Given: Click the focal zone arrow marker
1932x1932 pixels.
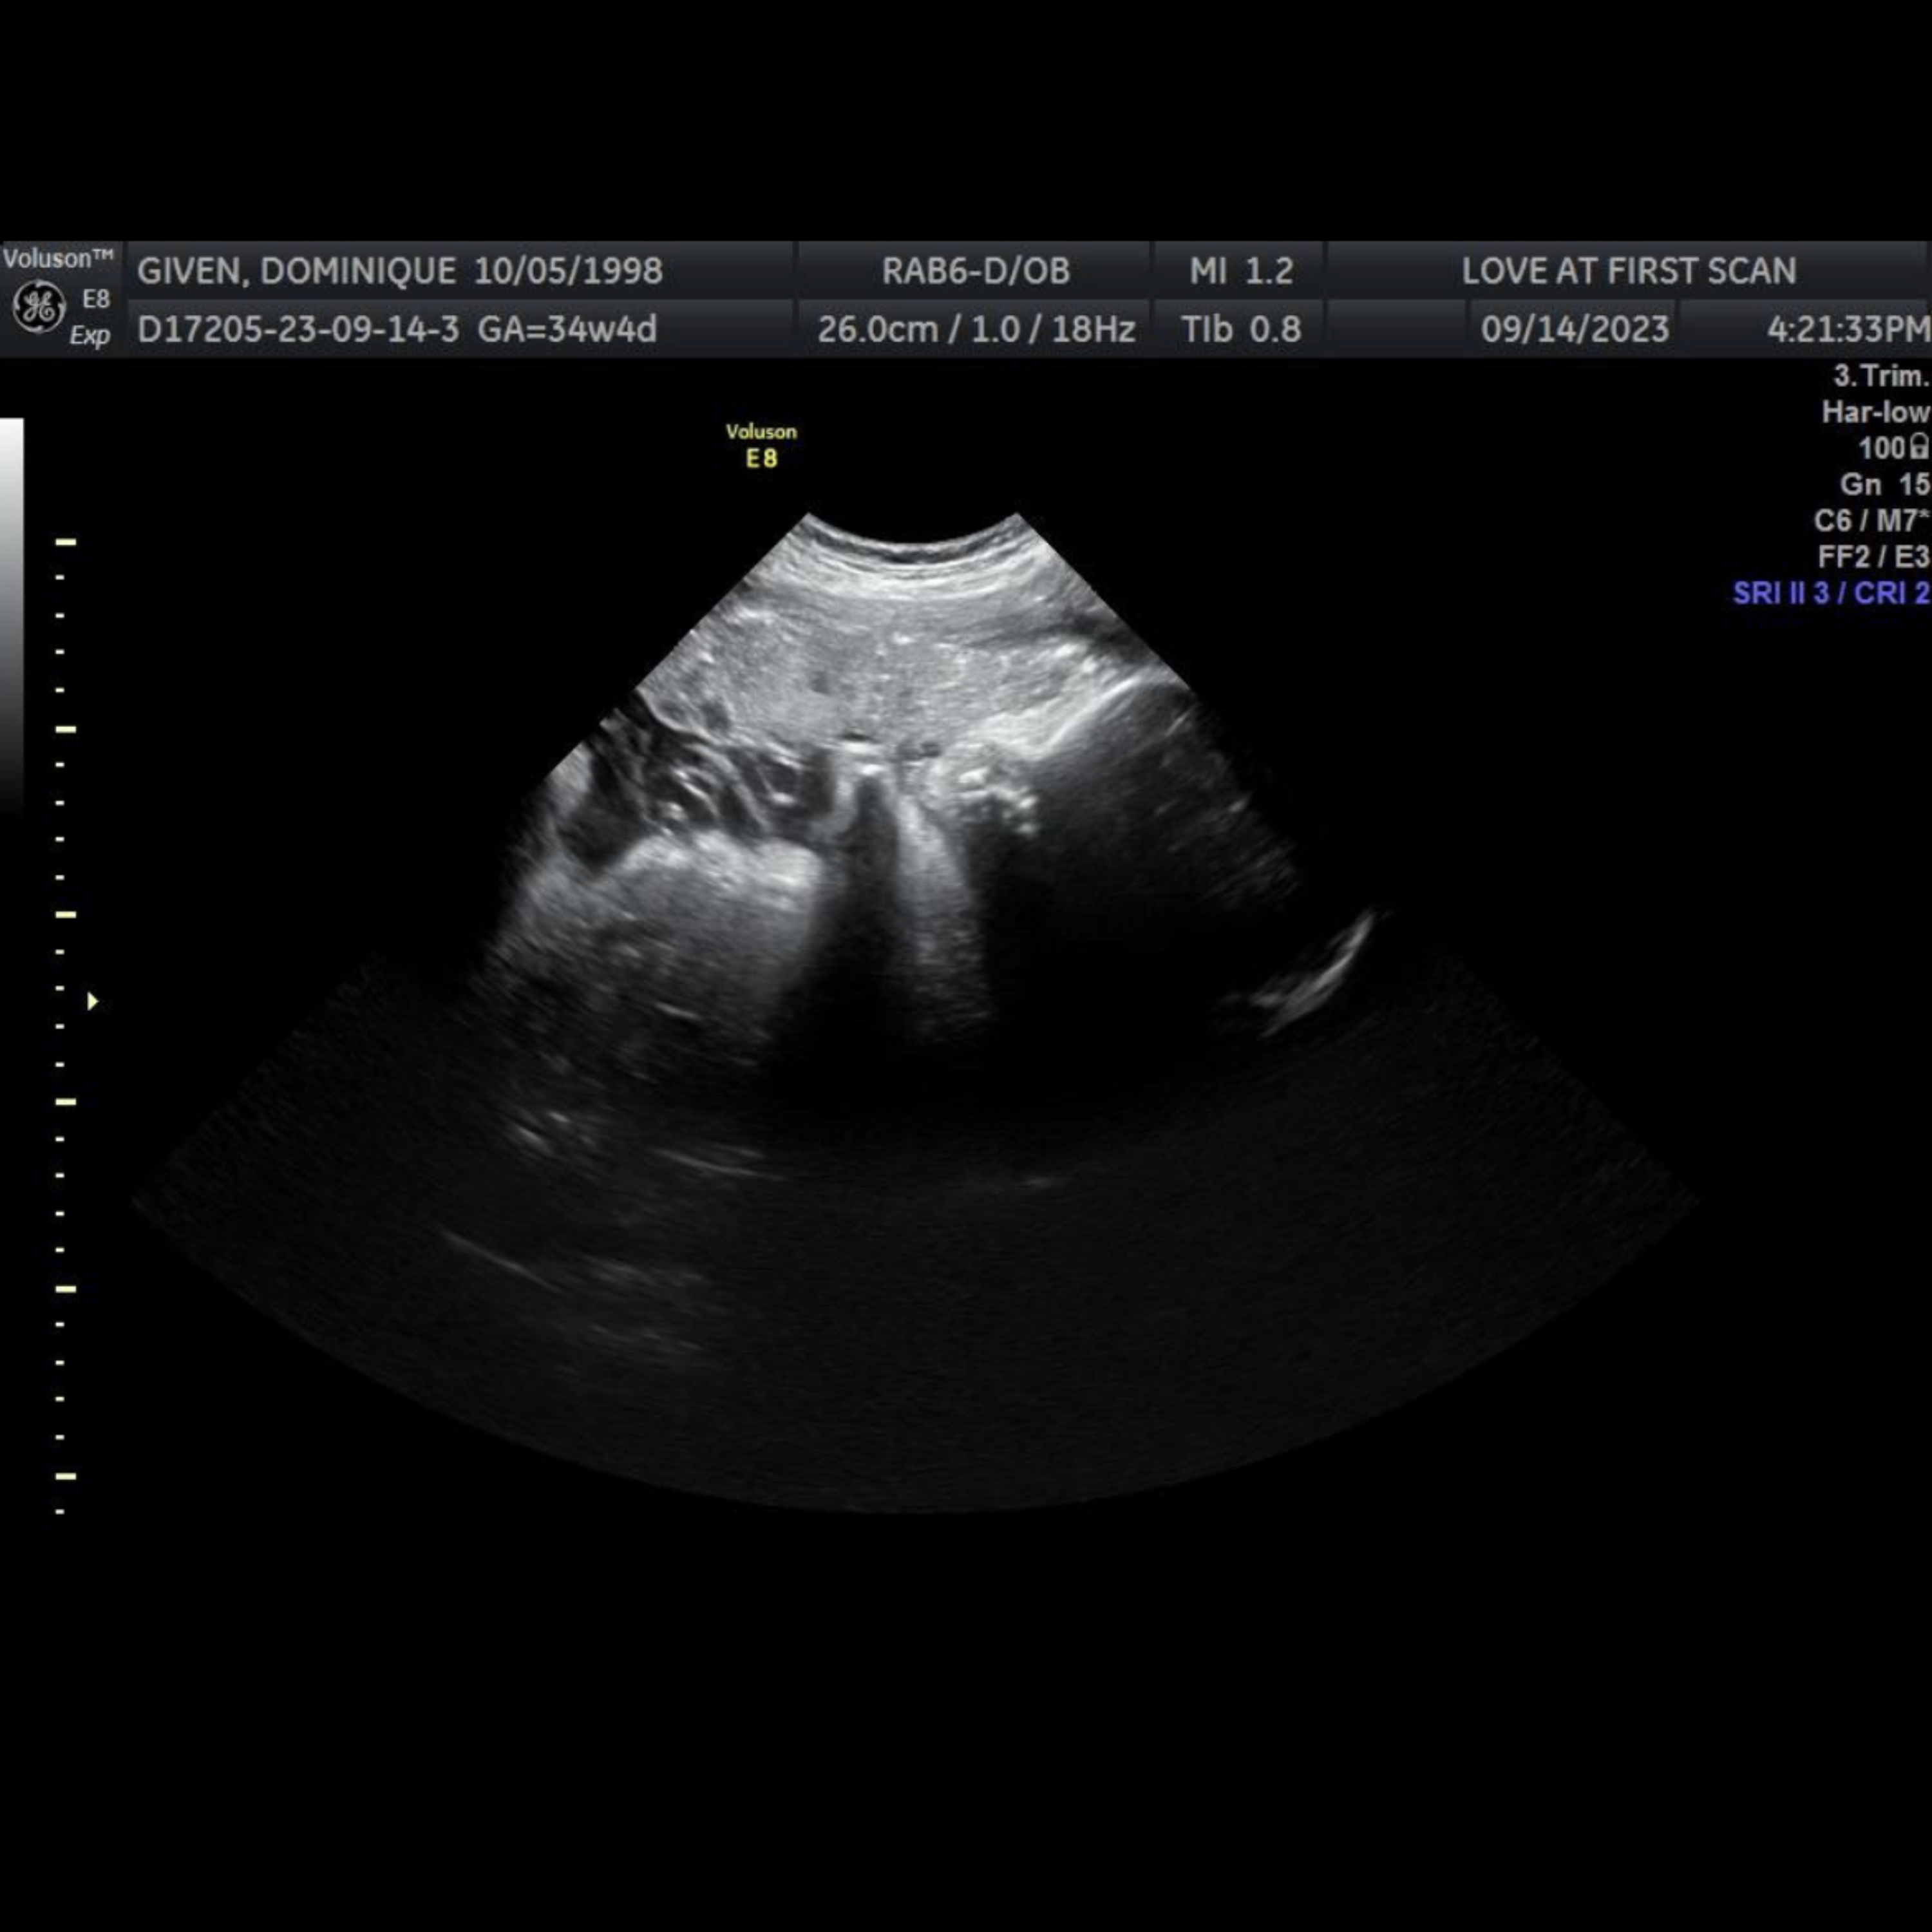Looking at the screenshot, I should [x=92, y=1001].
